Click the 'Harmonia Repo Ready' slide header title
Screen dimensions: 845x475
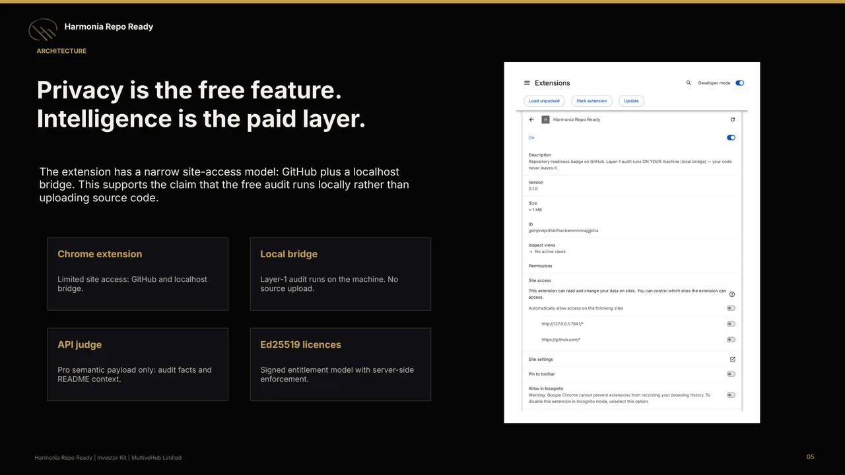click(109, 26)
